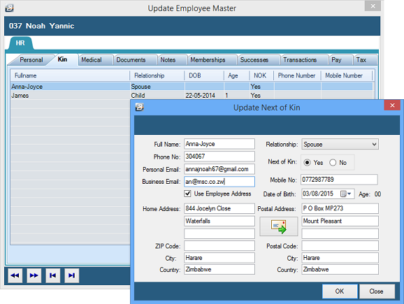Viewport: 404px width, 304px height.
Task: Select No for Next of Kin
Action: pyautogui.click(x=333, y=163)
